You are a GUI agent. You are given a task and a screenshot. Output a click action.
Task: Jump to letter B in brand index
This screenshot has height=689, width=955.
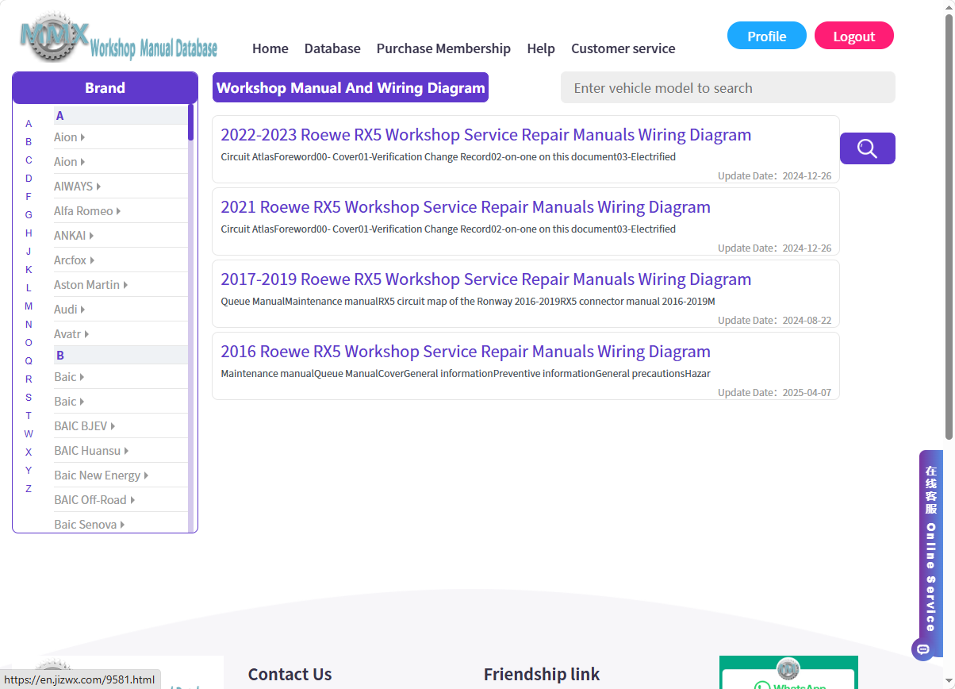coord(29,142)
